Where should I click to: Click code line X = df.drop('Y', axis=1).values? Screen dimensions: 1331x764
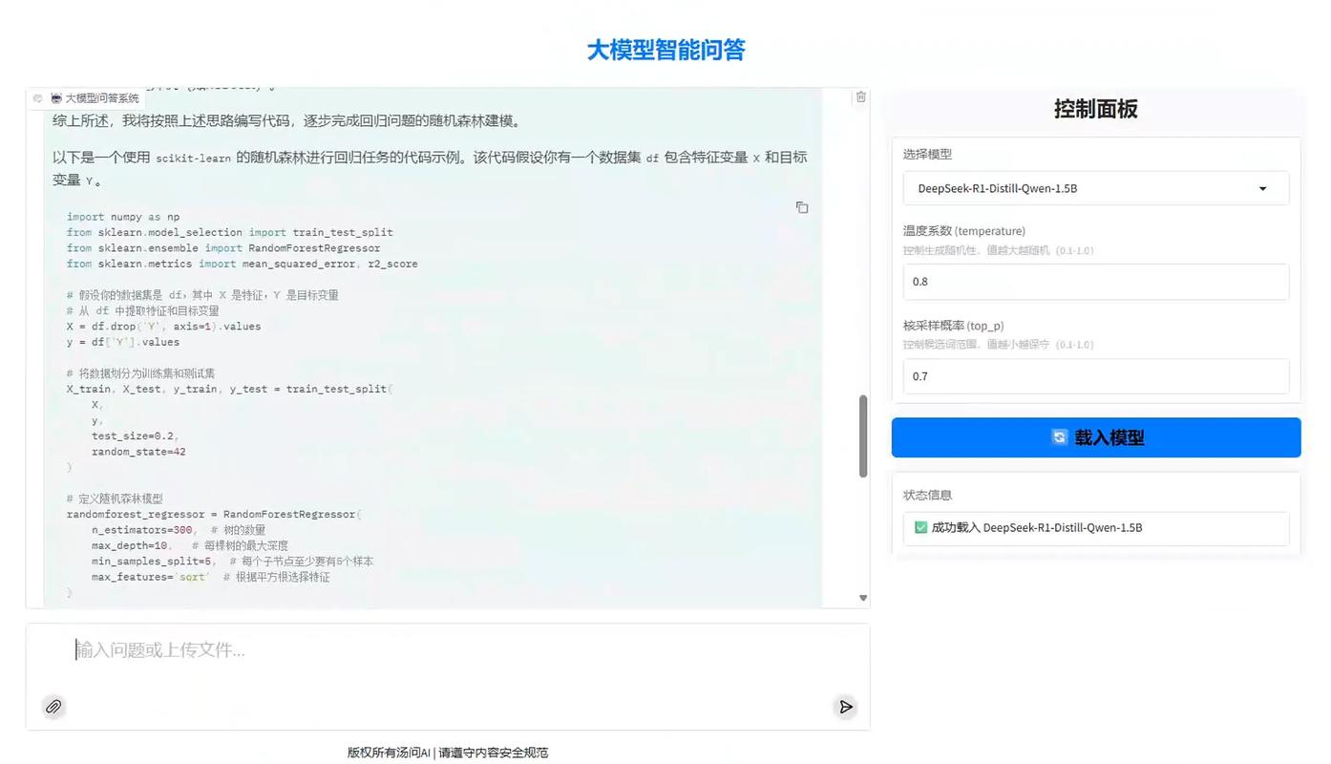coord(163,327)
